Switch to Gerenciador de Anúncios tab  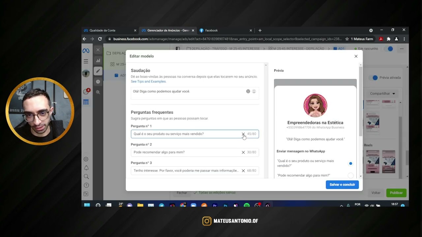[x=167, y=30]
